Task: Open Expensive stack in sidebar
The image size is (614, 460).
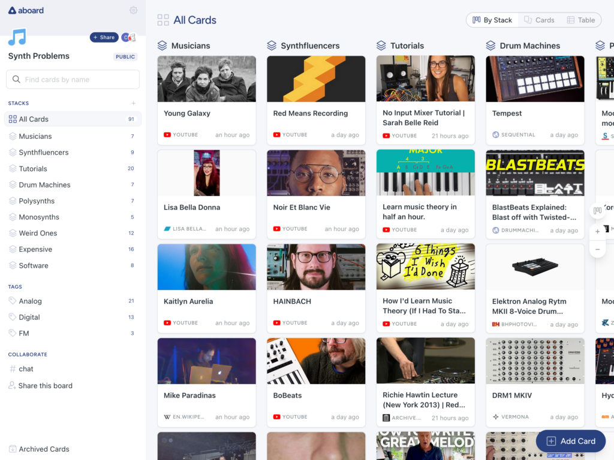Action: (73, 249)
